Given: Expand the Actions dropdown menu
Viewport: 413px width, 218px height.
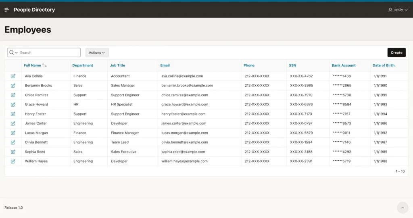Looking at the screenshot, I should (x=97, y=52).
